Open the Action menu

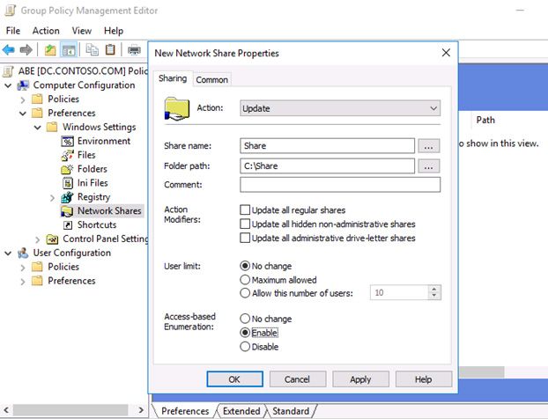(46, 31)
